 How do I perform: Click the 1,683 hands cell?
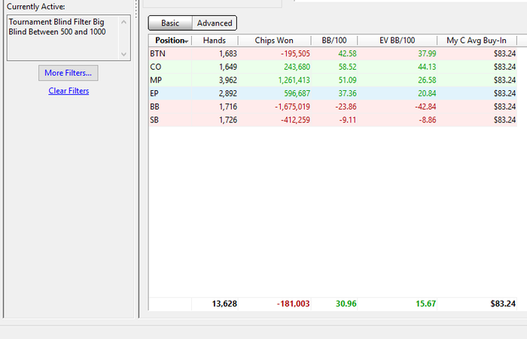pos(228,53)
